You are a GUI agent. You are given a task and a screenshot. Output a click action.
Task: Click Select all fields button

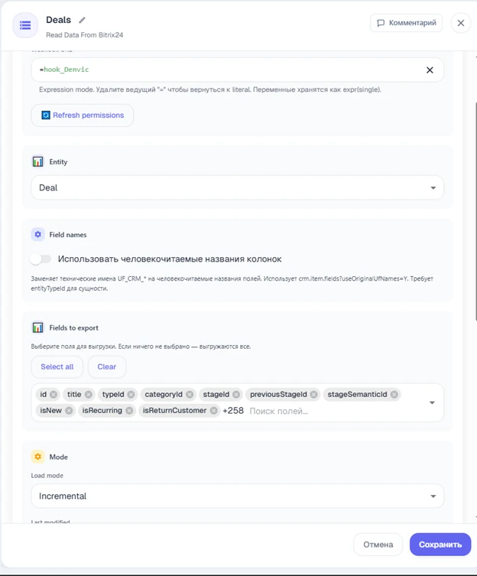click(x=57, y=367)
